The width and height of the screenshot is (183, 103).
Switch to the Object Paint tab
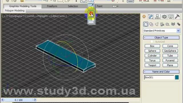(99, 6)
